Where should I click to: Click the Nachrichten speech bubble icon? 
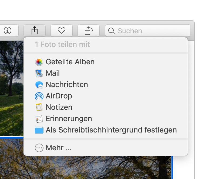coord(39,85)
